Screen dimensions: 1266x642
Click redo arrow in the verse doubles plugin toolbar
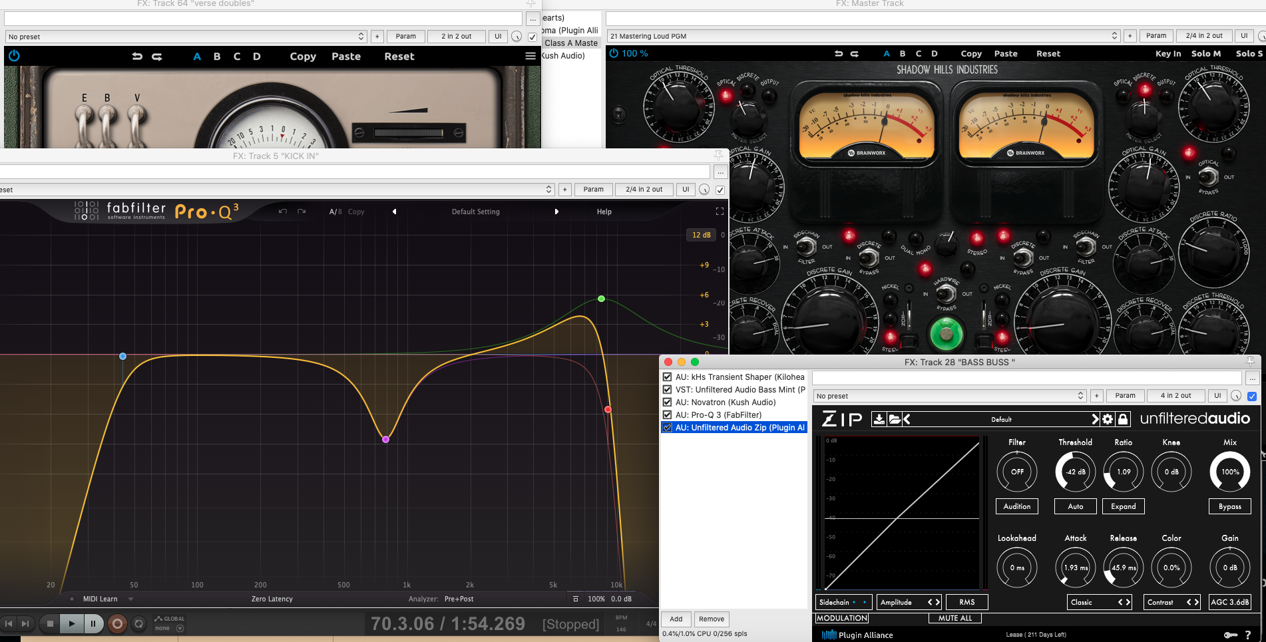[157, 57]
